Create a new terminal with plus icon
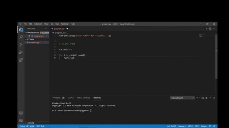 (197, 98)
